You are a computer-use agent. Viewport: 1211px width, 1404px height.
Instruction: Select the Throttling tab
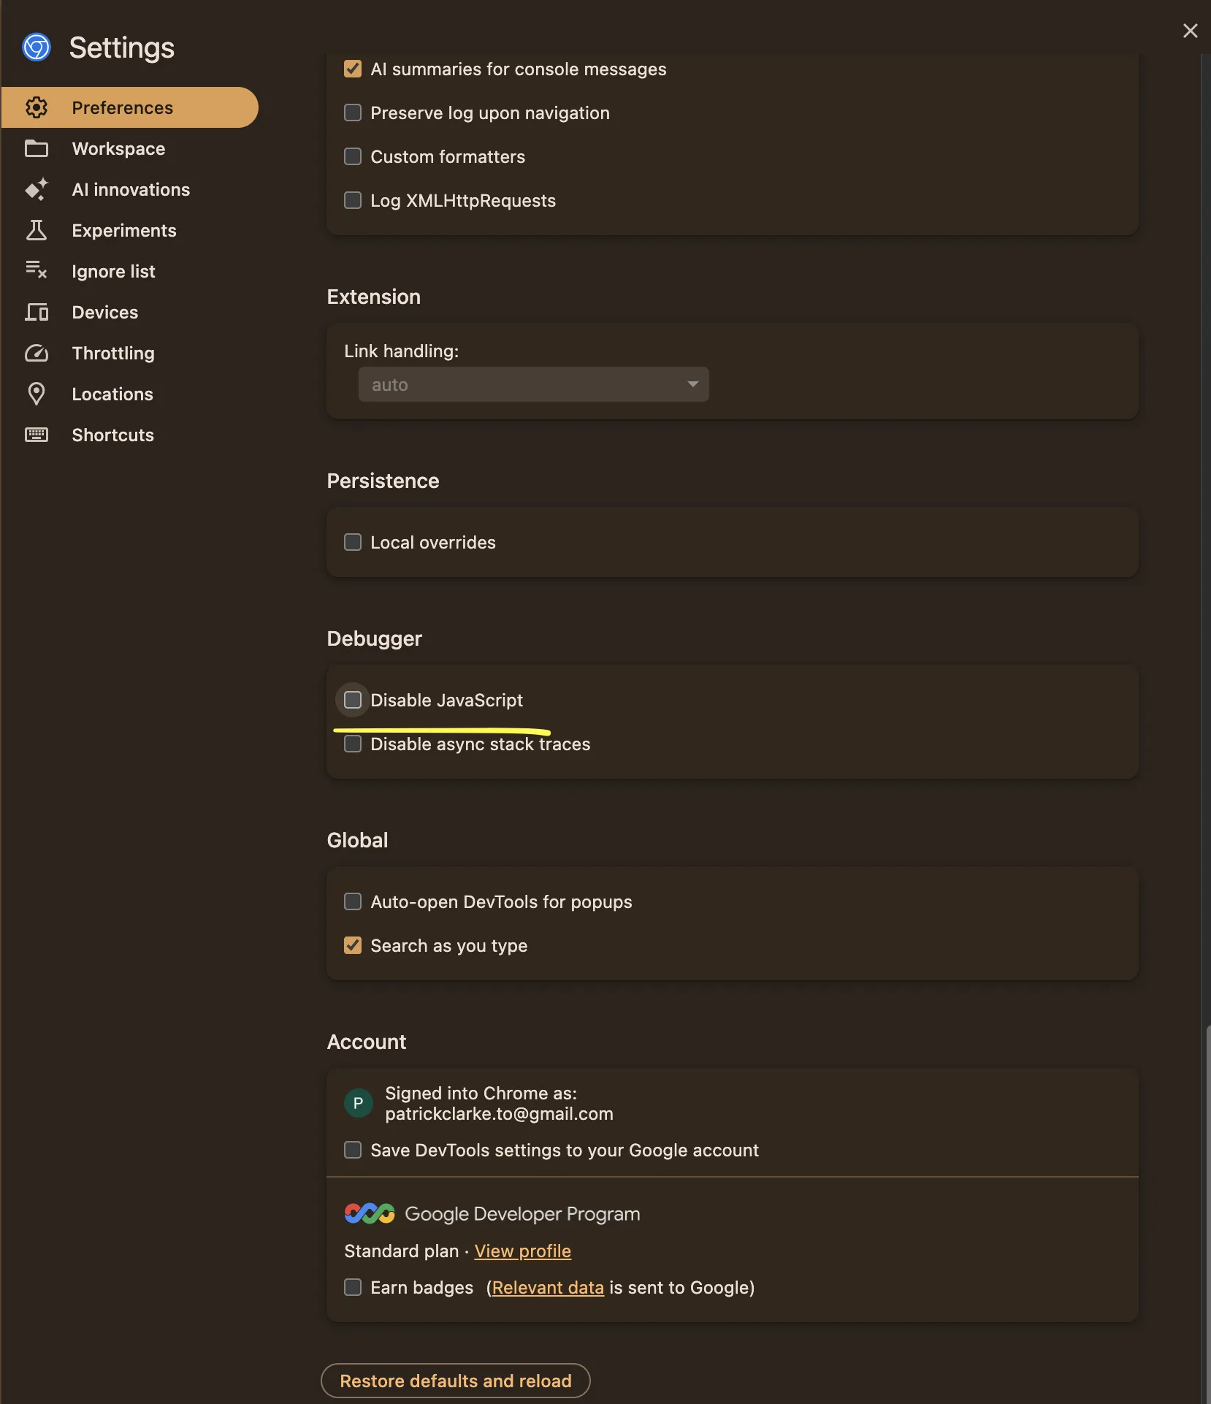[130, 353]
